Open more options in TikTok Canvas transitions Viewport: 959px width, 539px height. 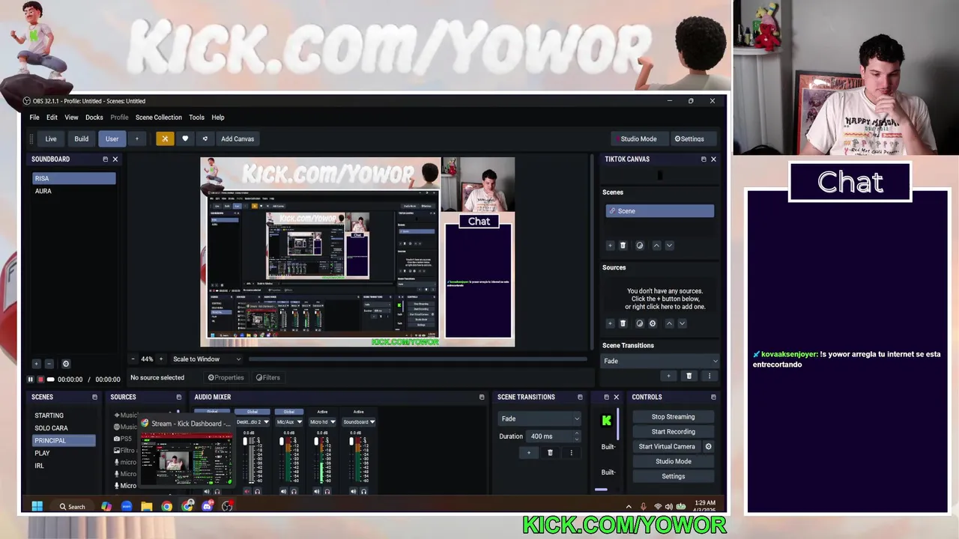709,376
